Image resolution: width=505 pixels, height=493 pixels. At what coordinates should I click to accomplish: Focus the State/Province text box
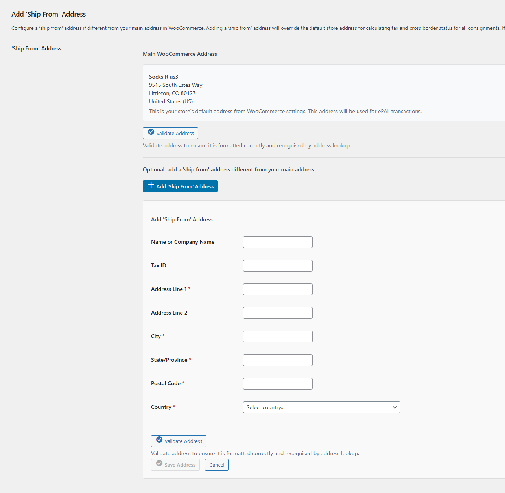pos(278,360)
